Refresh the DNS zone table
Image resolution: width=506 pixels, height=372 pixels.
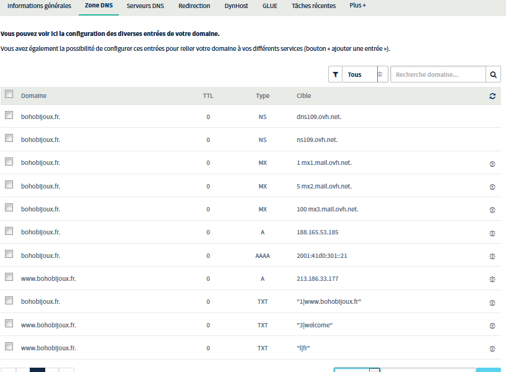coord(492,96)
